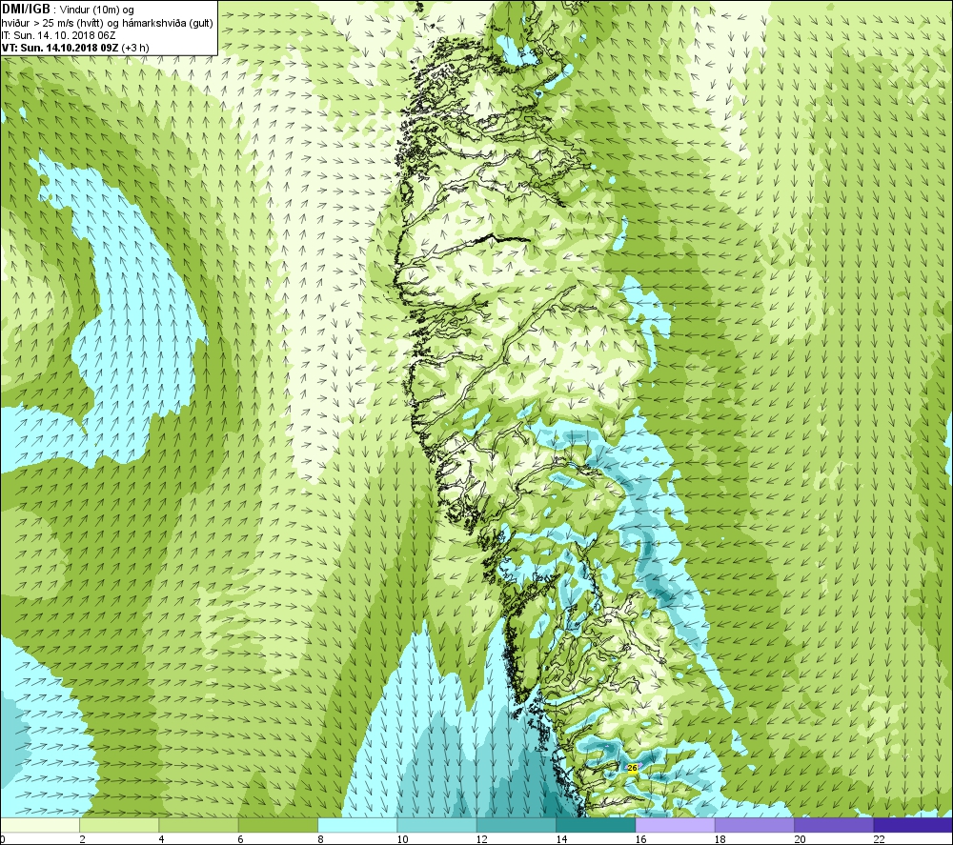Click the 16–18 m/s lavender legend swatch
The image size is (953, 845).
point(676,825)
